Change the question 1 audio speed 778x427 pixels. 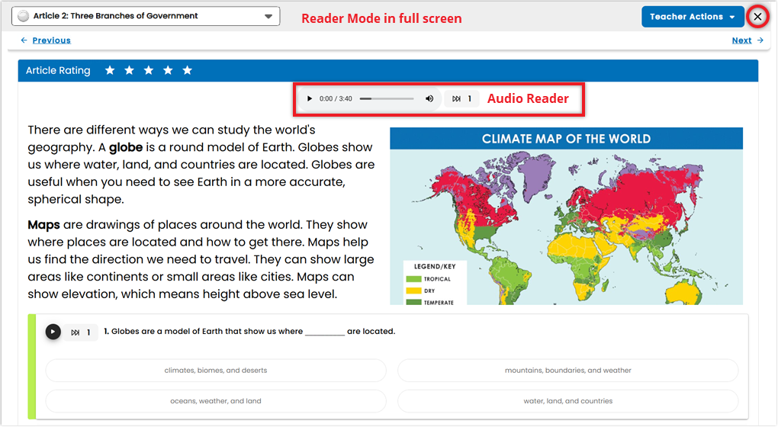tap(81, 332)
